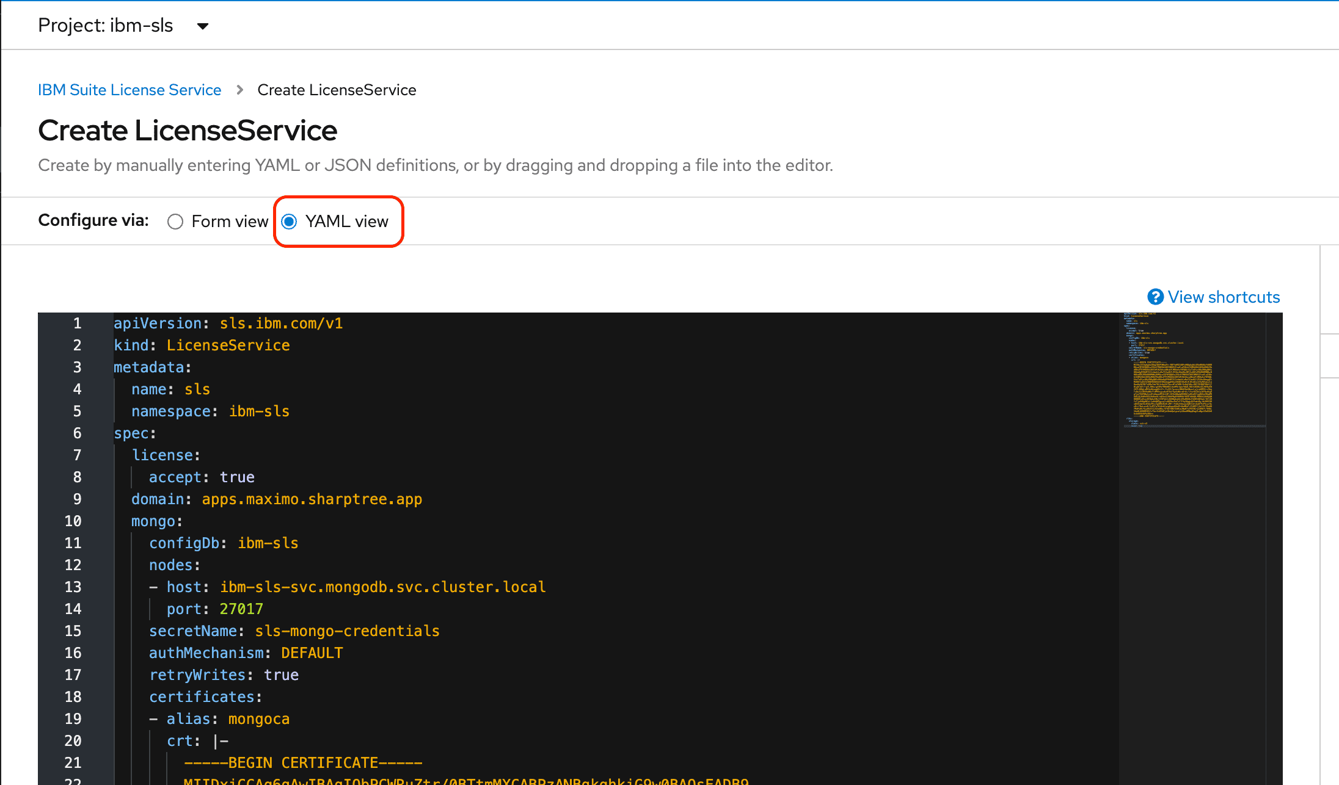Click line number 1 in the gutter
The height and width of the screenshot is (785, 1339).
[x=77, y=324]
